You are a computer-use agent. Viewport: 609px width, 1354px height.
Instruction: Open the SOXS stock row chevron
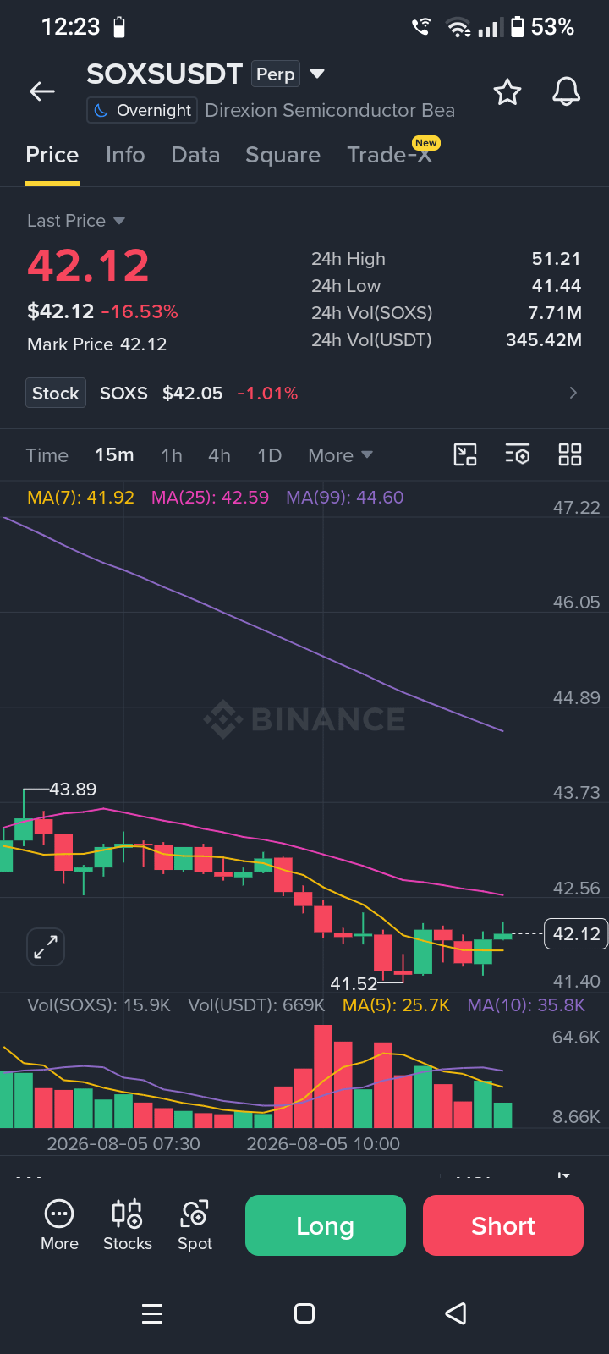(573, 393)
